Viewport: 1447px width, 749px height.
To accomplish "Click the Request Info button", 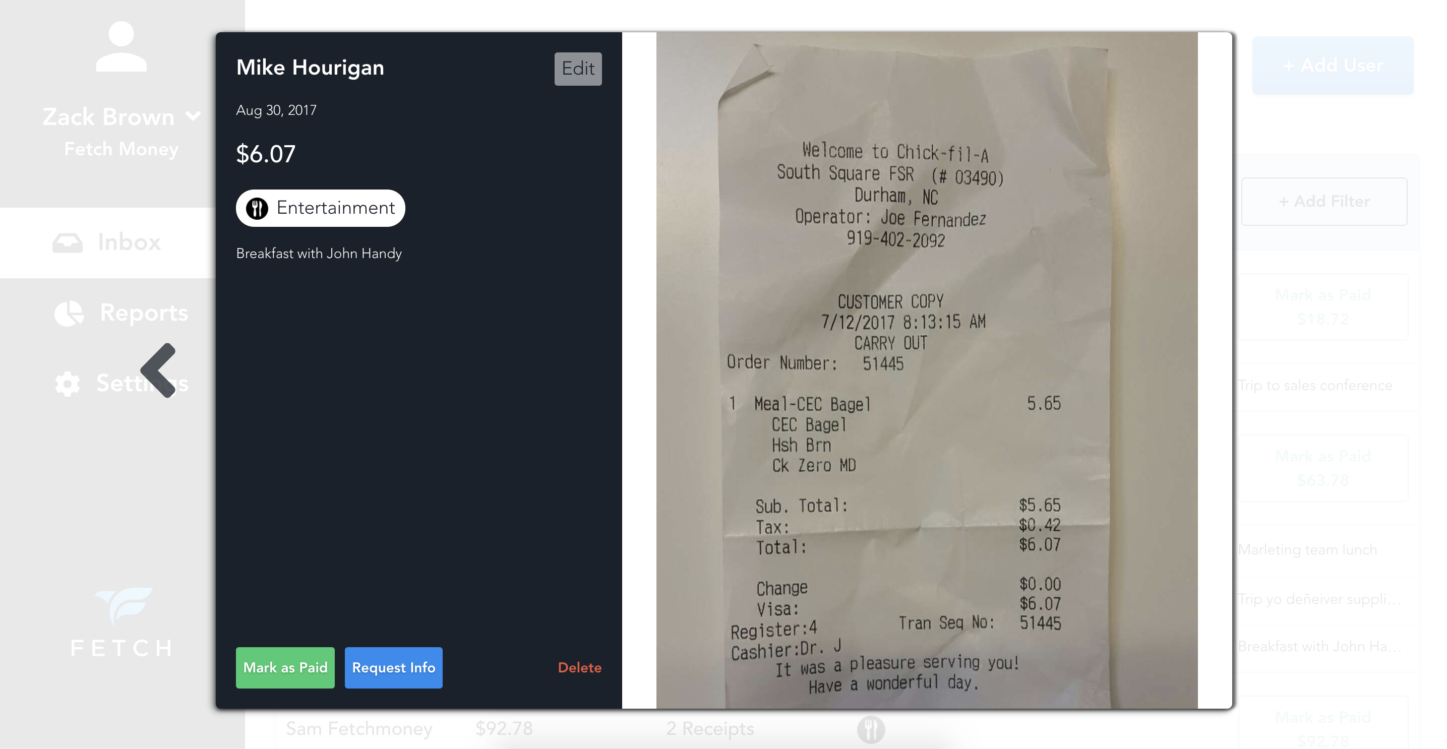I will tap(393, 667).
